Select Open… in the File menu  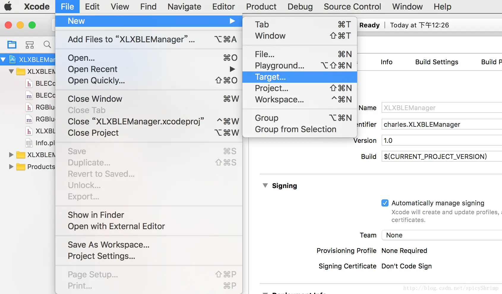tap(149, 58)
